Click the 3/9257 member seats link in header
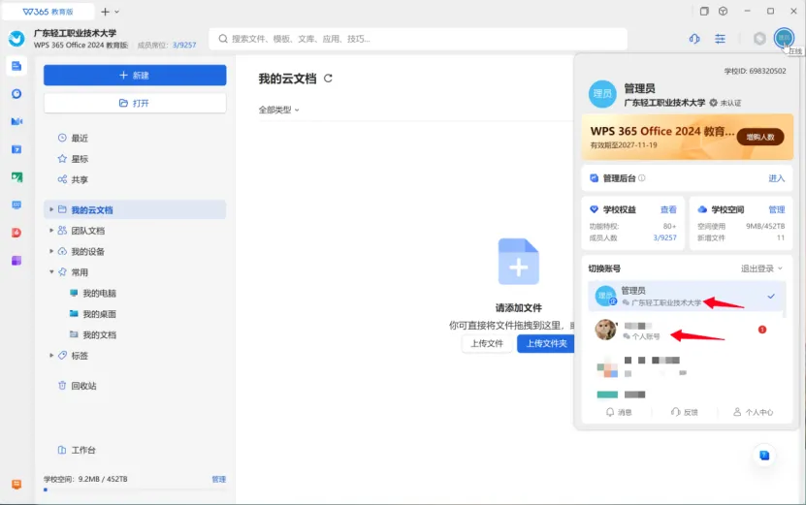Image resolution: width=806 pixels, height=505 pixels. point(184,45)
